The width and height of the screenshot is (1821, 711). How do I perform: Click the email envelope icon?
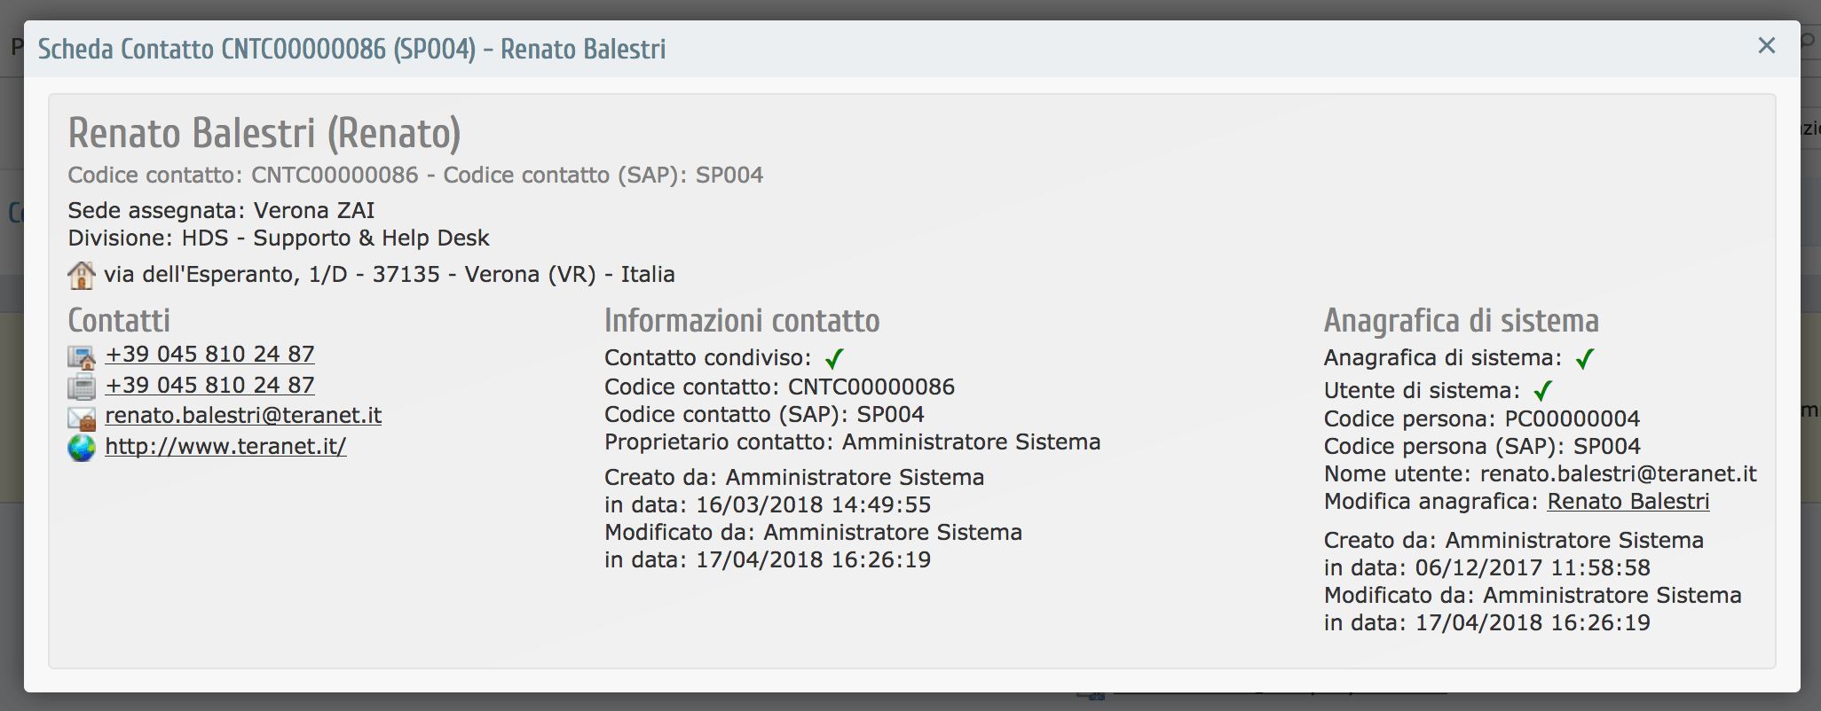coord(82,418)
